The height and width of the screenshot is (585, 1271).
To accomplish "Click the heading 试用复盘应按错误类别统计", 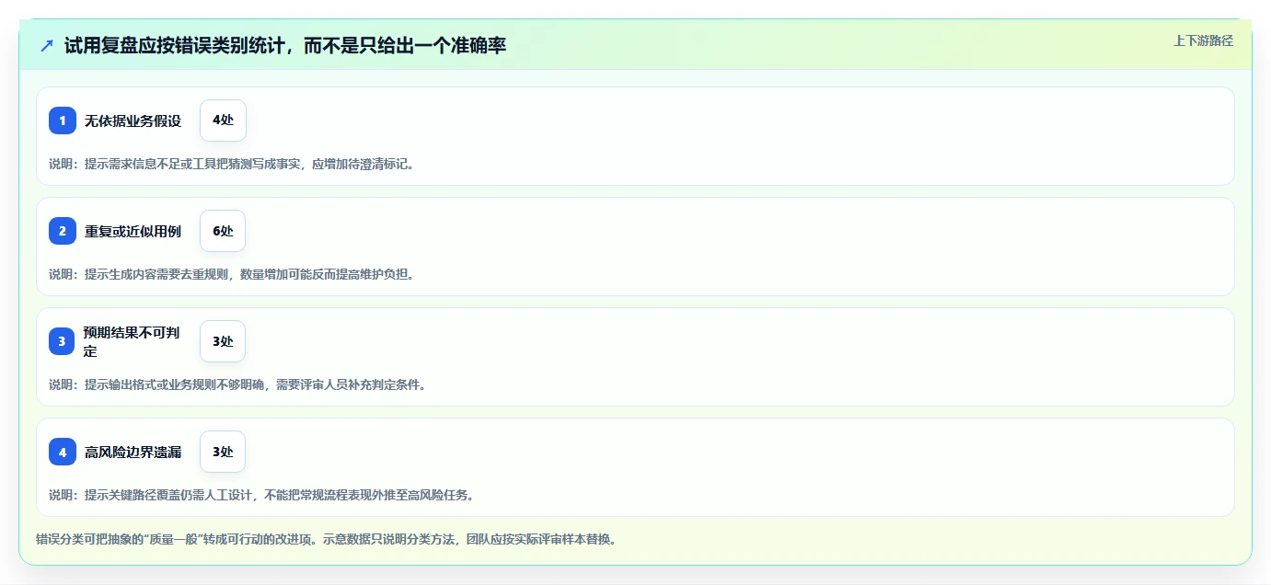I will click(x=285, y=45).
